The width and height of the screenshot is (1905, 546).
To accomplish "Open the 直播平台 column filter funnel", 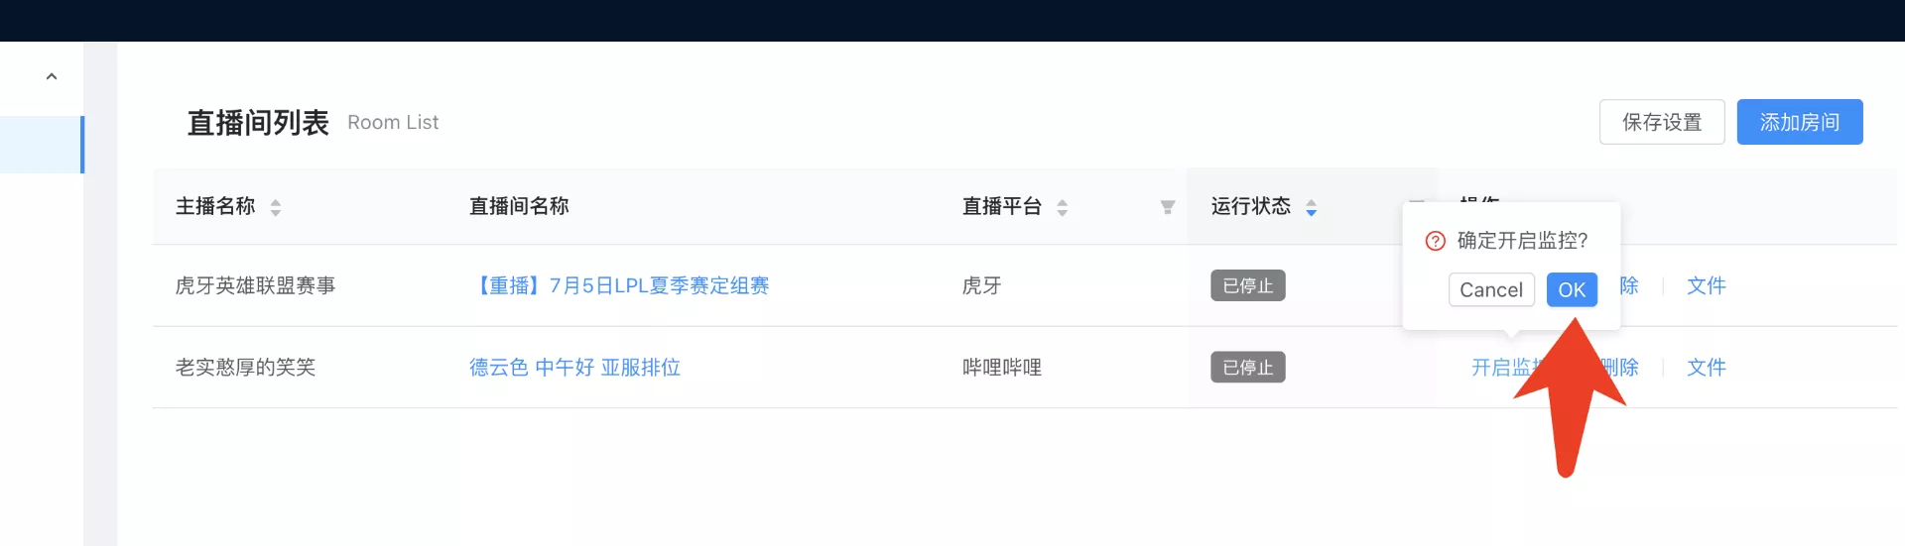I will [x=1168, y=207].
